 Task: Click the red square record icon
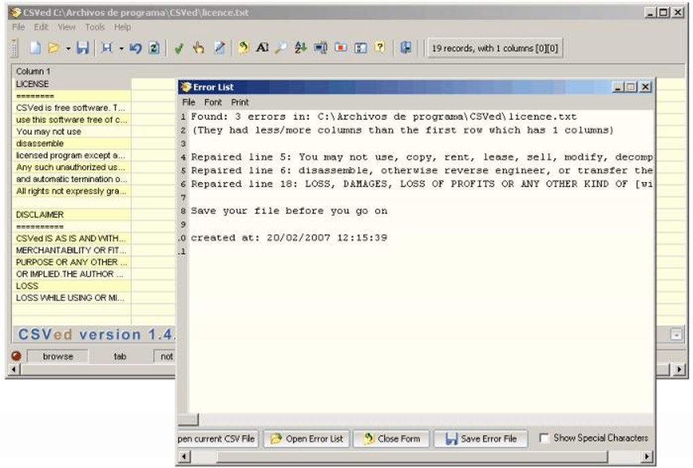click(x=341, y=47)
